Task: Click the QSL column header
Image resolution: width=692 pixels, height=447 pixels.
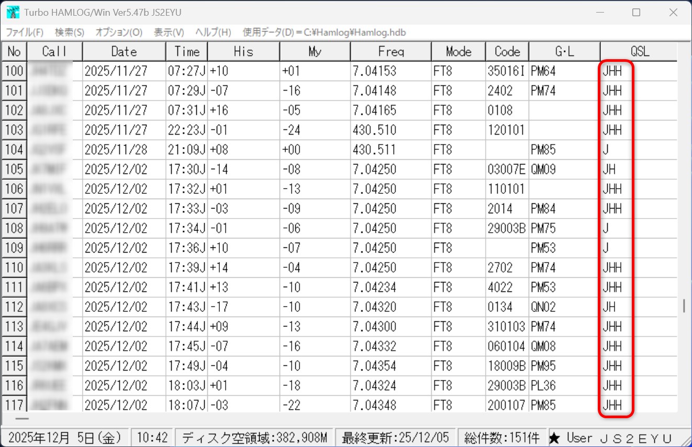Action: pos(639,52)
